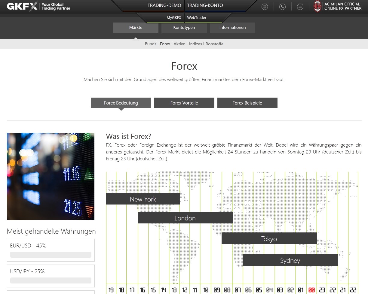Click the Tokyo session bar

pos(269,238)
